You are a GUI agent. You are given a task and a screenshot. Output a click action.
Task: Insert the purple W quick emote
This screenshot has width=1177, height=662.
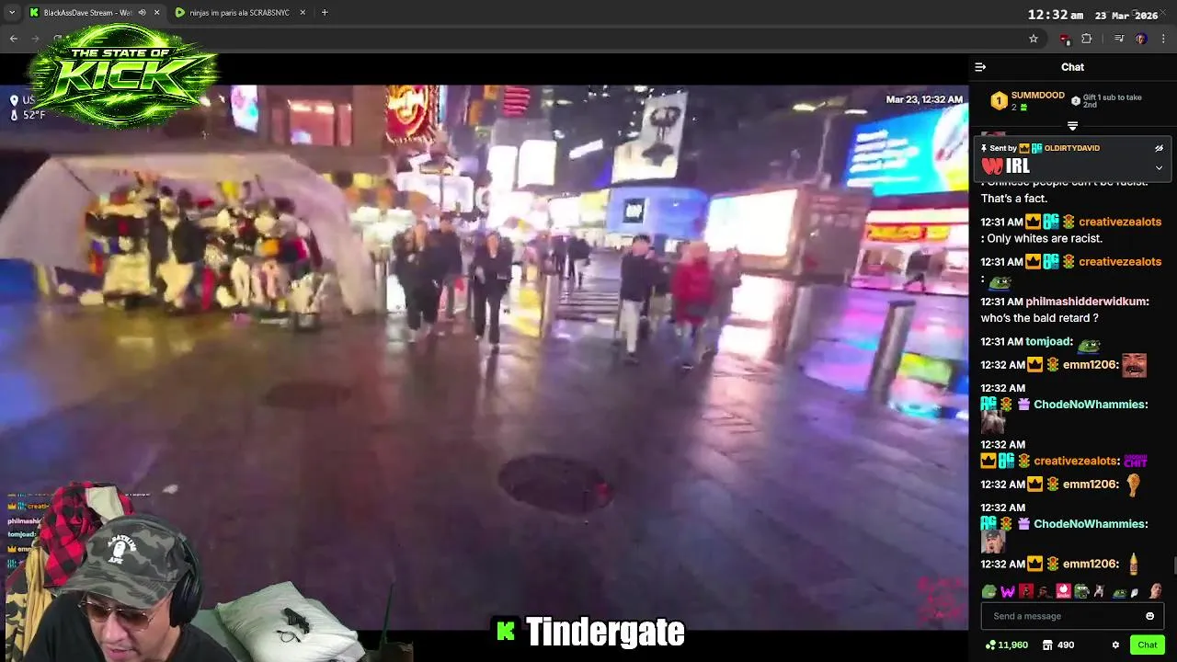click(x=1008, y=592)
